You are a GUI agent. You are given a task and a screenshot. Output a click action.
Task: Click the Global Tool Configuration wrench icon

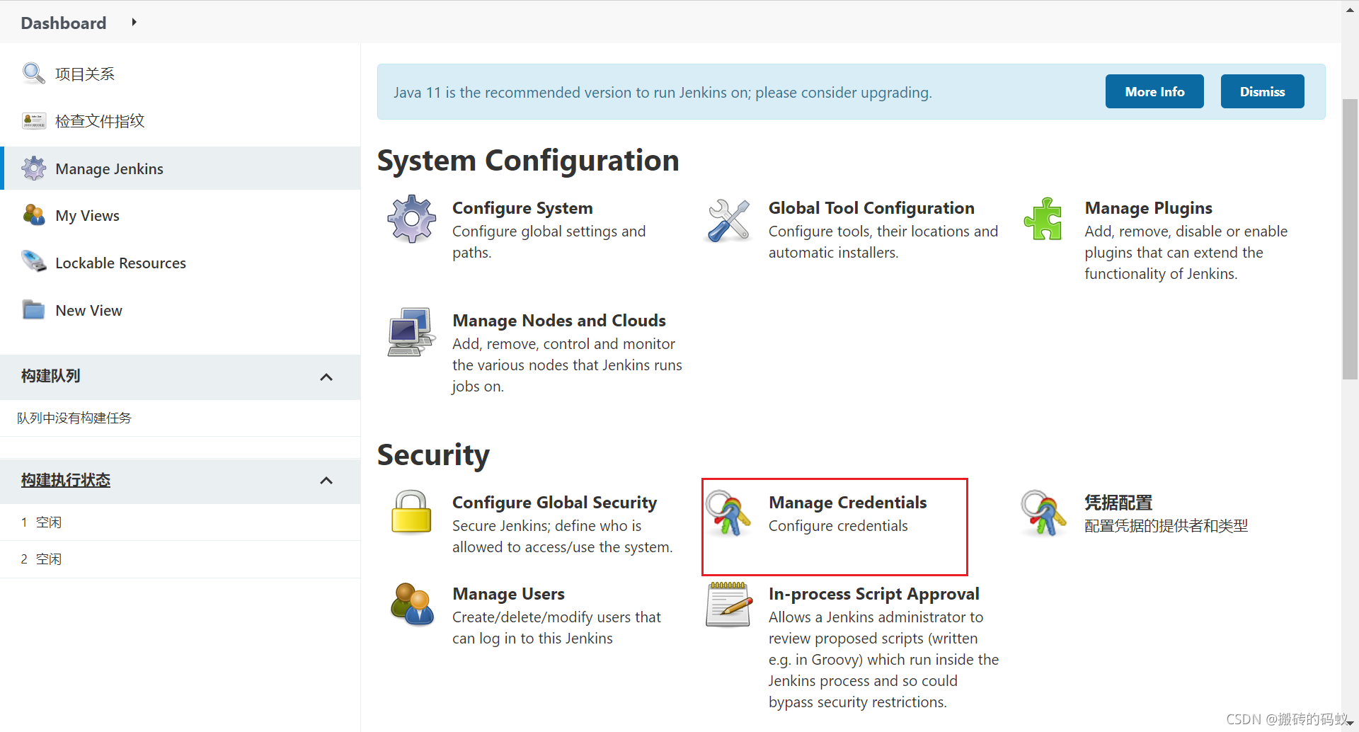click(x=728, y=220)
